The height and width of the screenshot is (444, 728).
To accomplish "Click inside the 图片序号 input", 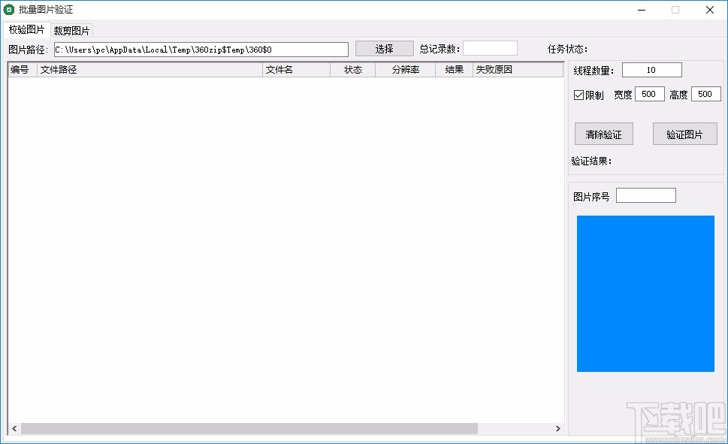I will (645, 195).
